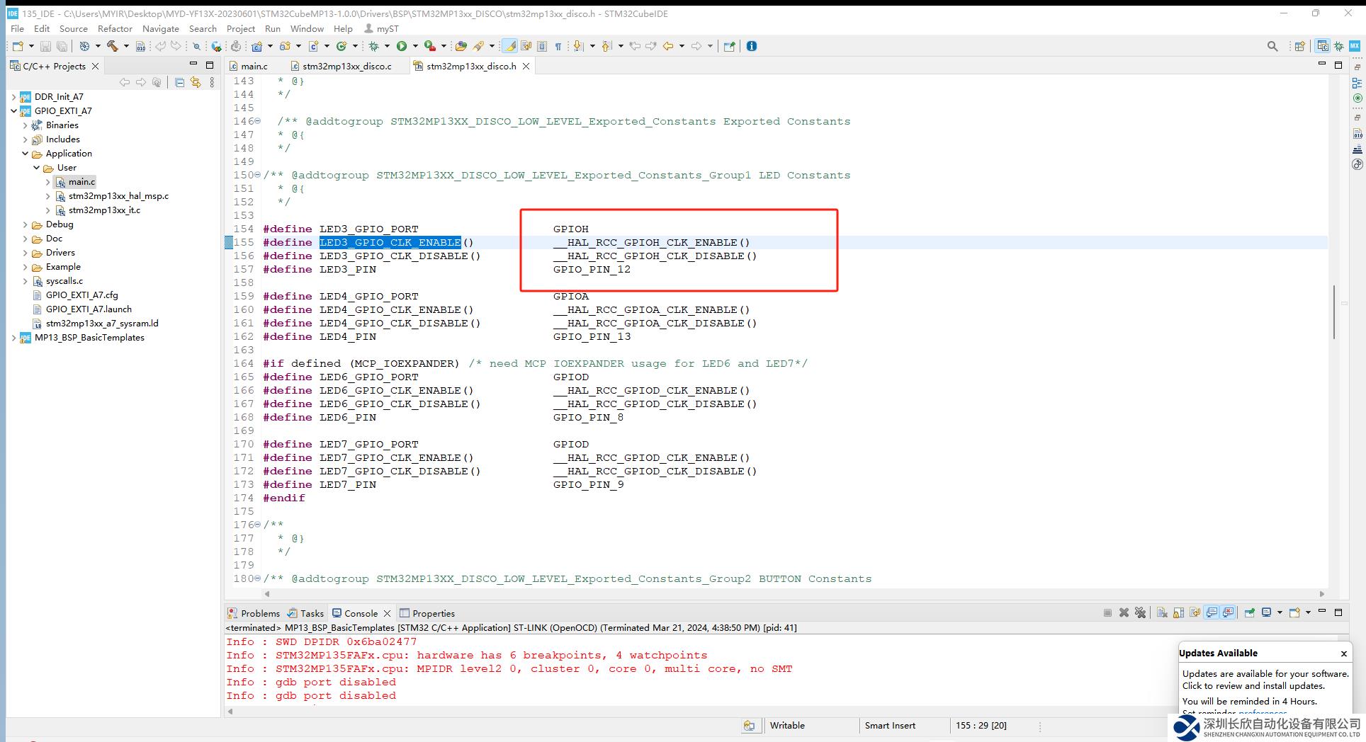Switch to the stm32mp13xx_disco.c editor tab
The height and width of the screenshot is (742, 1366).
tap(346, 66)
